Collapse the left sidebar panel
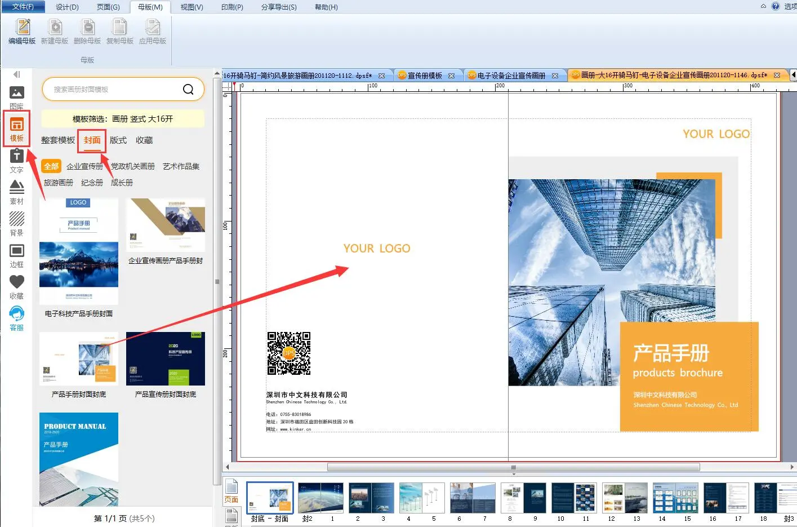The height and width of the screenshot is (527, 797). (x=17, y=74)
